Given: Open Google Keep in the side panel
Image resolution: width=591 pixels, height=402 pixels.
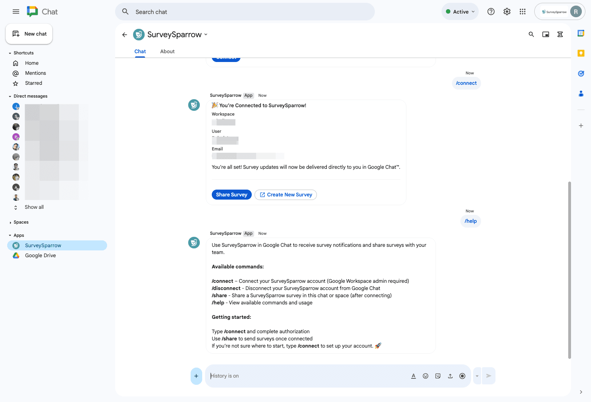Looking at the screenshot, I should pos(581,53).
